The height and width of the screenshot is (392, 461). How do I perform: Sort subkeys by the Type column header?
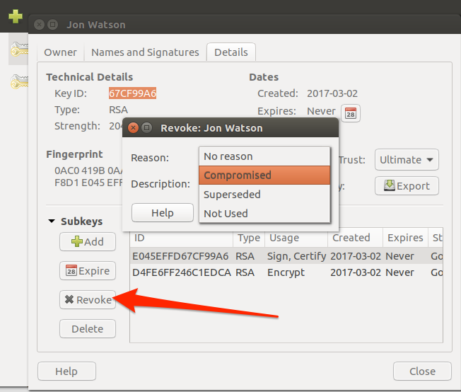click(x=249, y=238)
